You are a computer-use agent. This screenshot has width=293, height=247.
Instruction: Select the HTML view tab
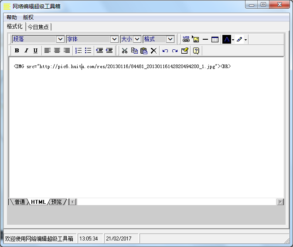click(x=38, y=202)
